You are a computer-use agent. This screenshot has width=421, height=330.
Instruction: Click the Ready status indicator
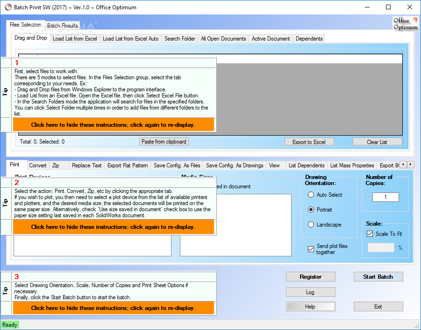(x=10, y=325)
